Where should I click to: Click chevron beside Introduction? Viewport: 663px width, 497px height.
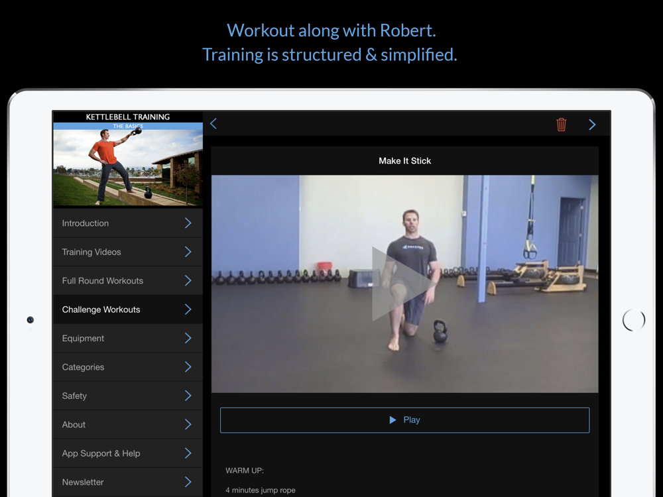pos(188,223)
